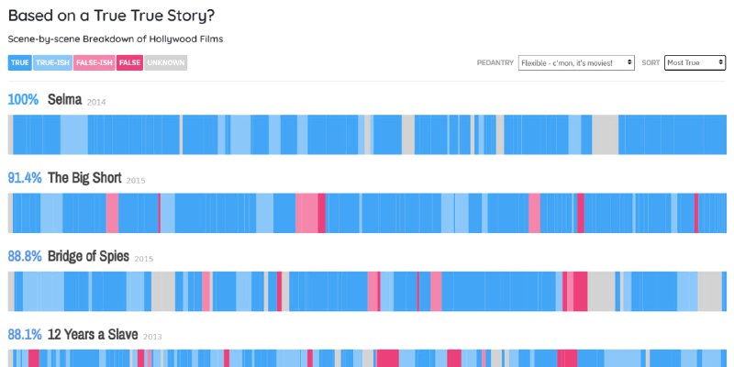Click the first pink false-ish scene in The Big Short
Viewport: 734px width, 367px height.
click(112, 213)
